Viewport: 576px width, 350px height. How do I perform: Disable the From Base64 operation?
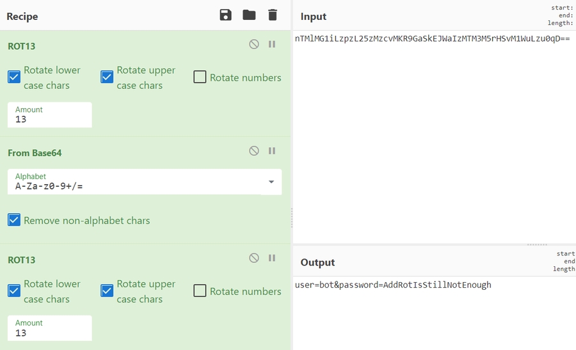coord(254,151)
